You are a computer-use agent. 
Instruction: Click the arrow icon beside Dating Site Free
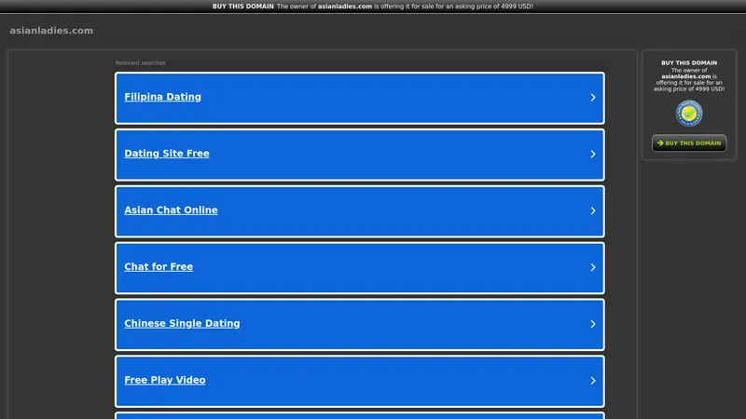[593, 155]
